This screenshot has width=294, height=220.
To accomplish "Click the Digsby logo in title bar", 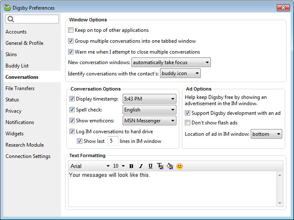I will 8,8.
